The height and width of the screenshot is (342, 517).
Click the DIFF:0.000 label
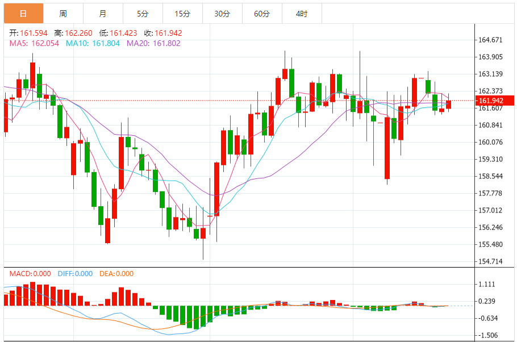point(75,274)
